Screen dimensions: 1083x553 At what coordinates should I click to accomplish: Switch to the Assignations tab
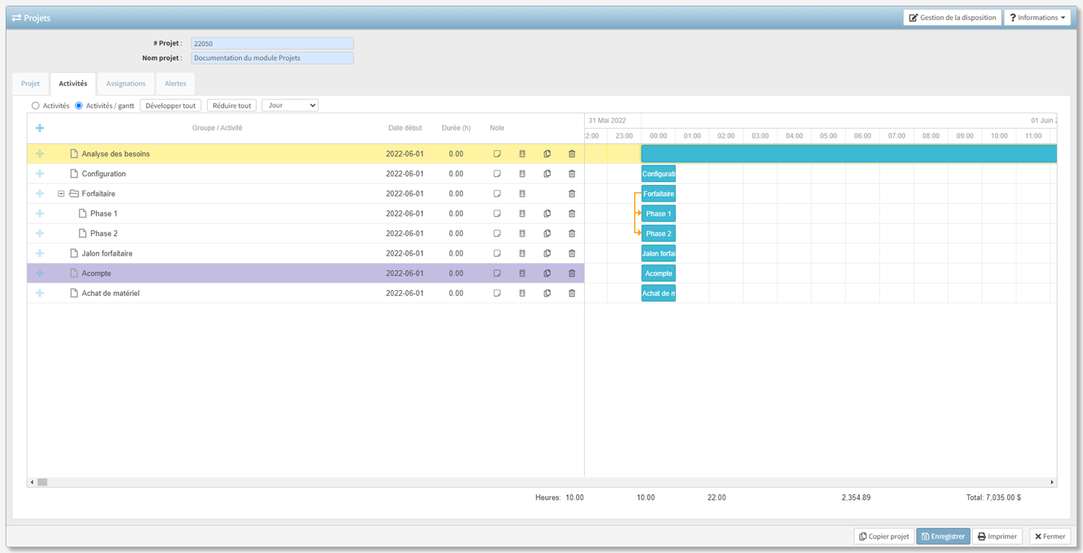pos(126,84)
